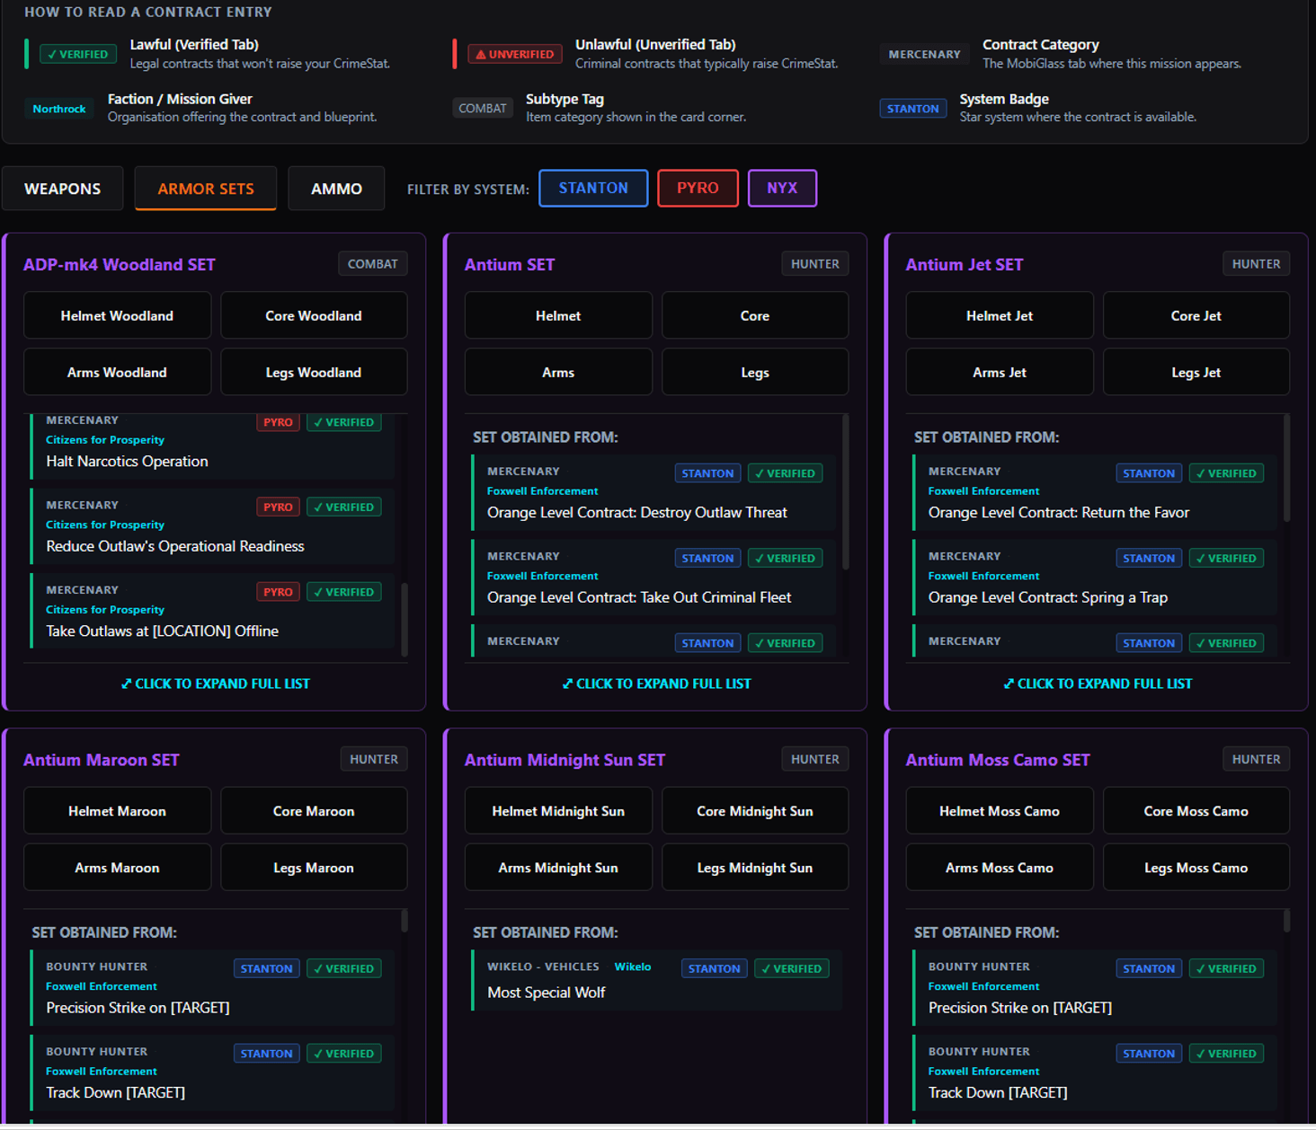Click the COMBAT tag on ADP-mk4 Woodland SET
Viewport: 1316px width, 1130px height.
pos(372,263)
